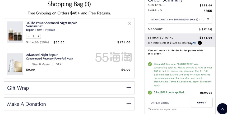The width and height of the screenshot is (227, 114).
Task: Open the PowerFoil Mask product thumbnail
Action: point(15,64)
